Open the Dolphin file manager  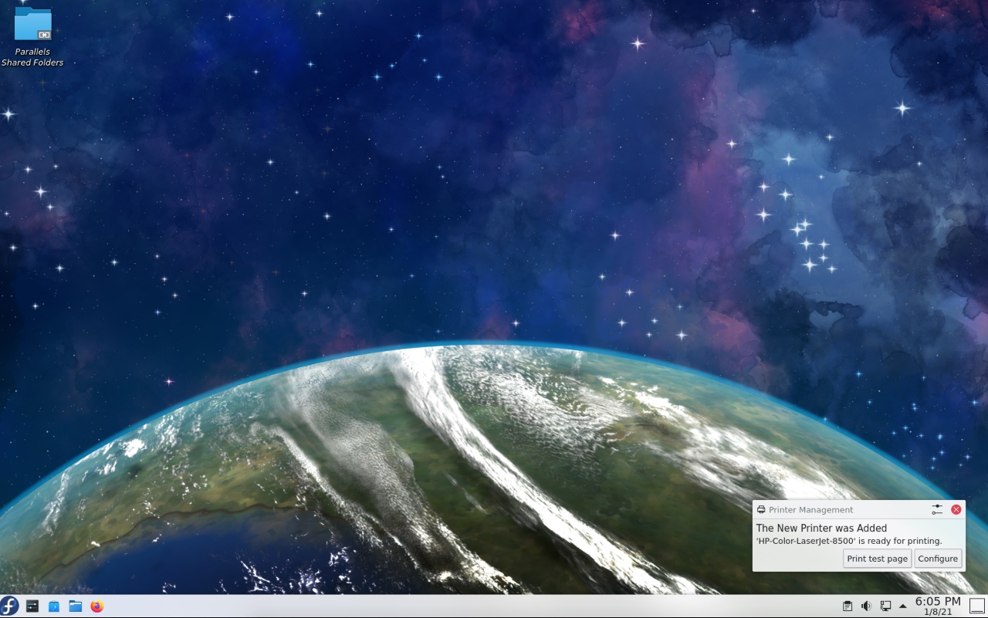tap(74, 606)
